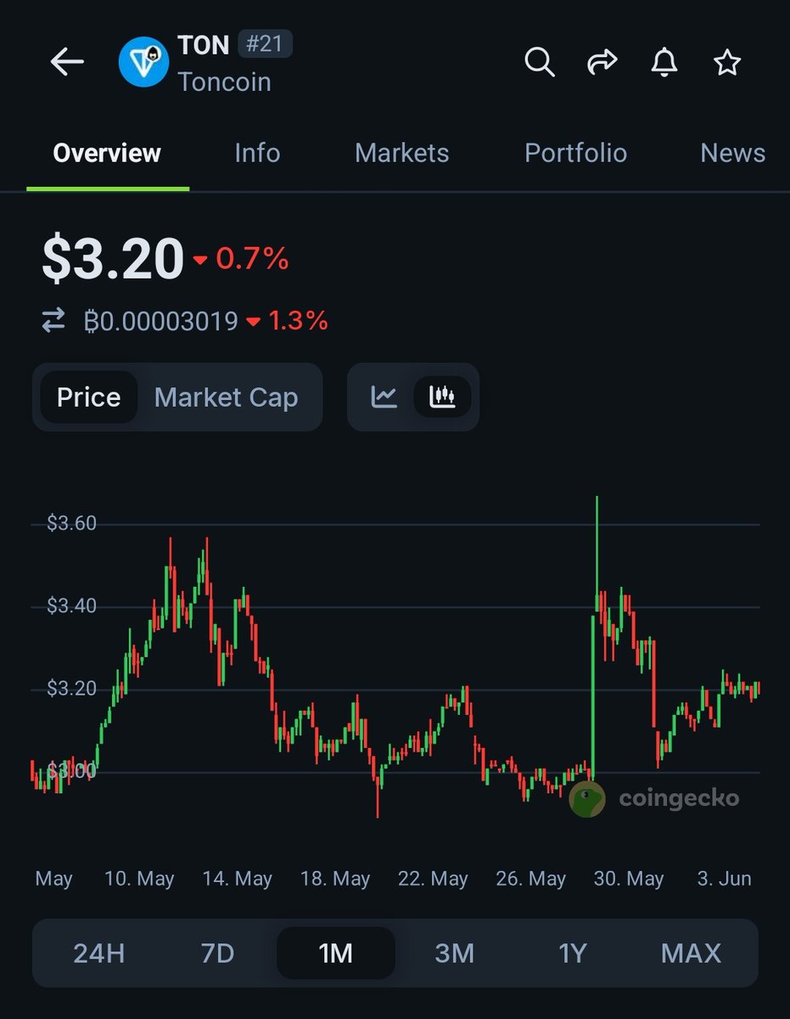The image size is (790, 1019).
Task: Tap the 3. Jun date label
Action: (725, 879)
